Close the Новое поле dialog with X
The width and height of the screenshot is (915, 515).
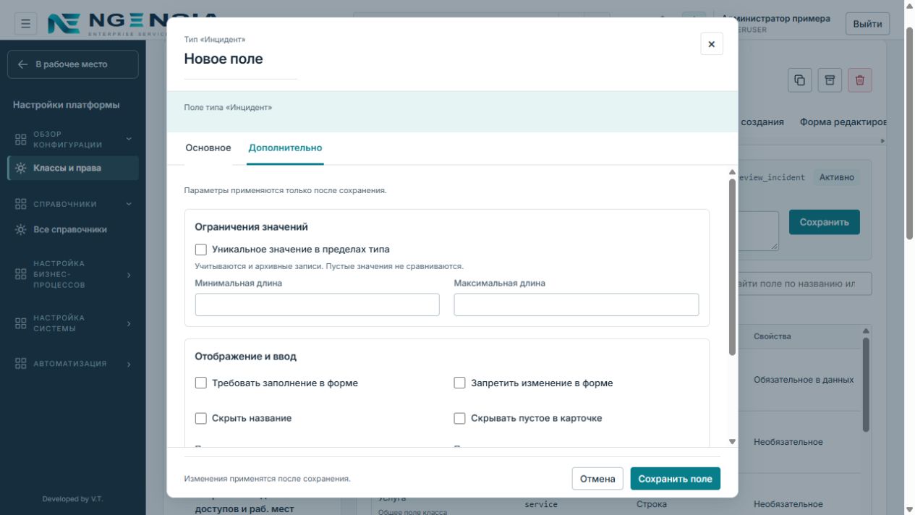(x=712, y=44)
